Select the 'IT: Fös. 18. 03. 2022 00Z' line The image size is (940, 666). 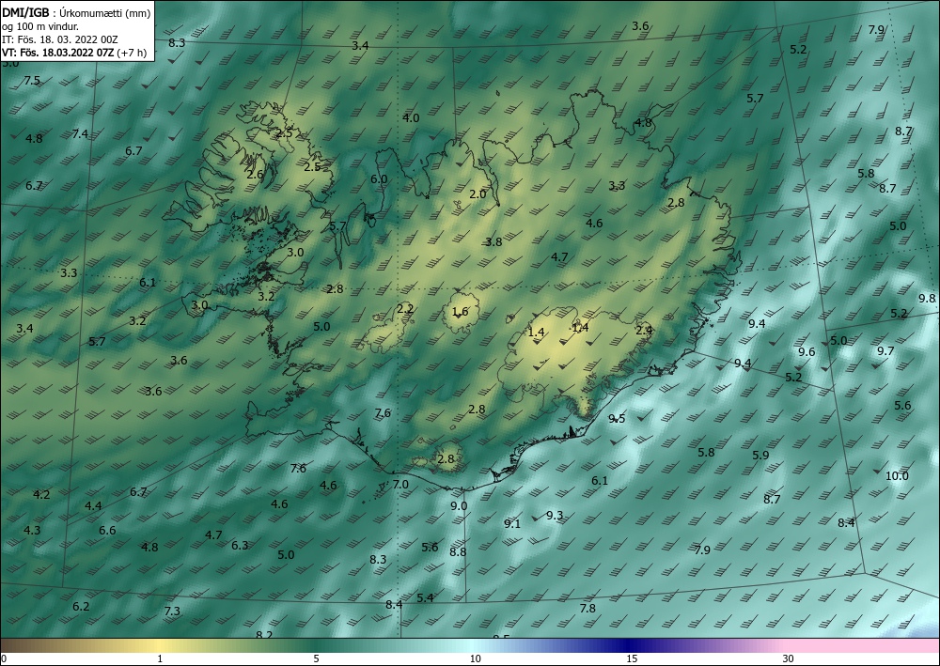point(60,39)
